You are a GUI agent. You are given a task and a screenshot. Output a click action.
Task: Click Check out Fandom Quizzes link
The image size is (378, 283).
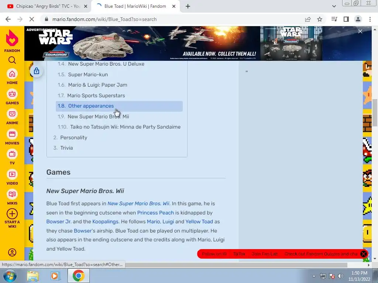tap(321, 254)
